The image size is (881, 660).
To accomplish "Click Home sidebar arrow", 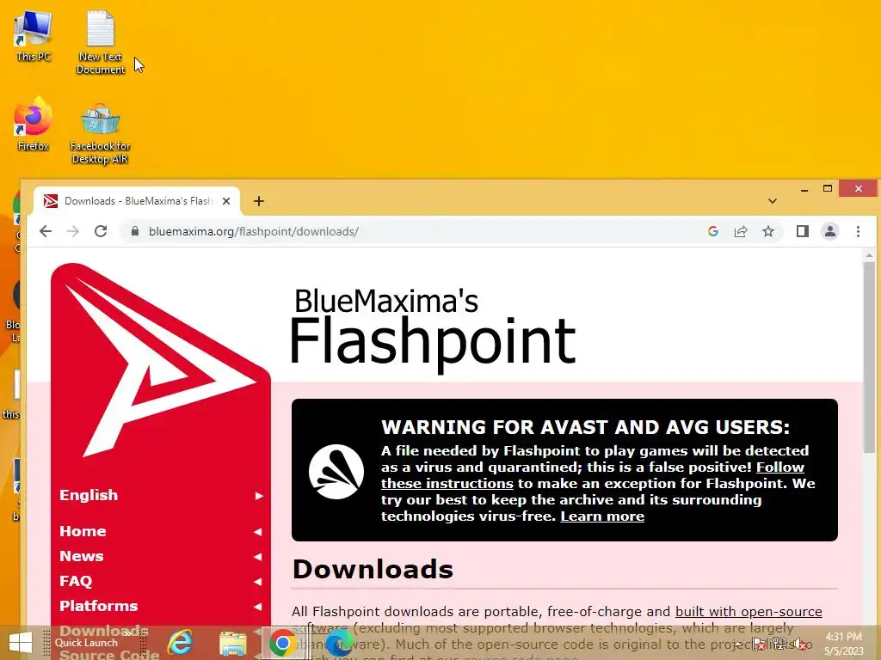I will tap(258, 531).
